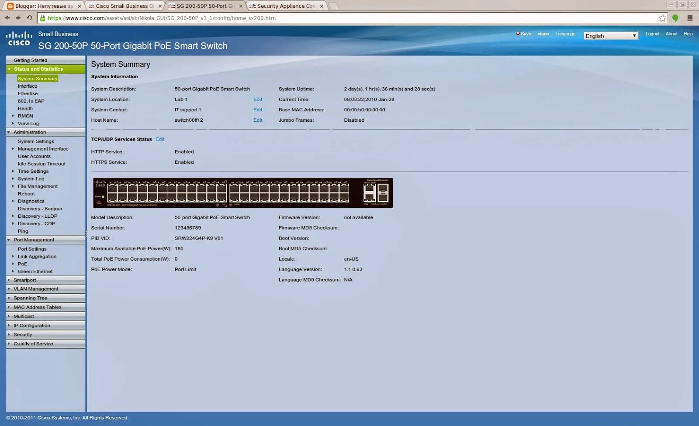This screenshot has height=426, width=699.
Task: Open Etherlike in sidebar
Action: (x=28, y=94)
